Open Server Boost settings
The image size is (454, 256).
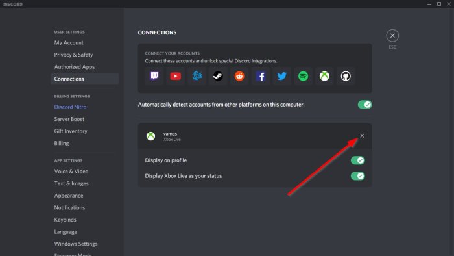coord(84,119)
